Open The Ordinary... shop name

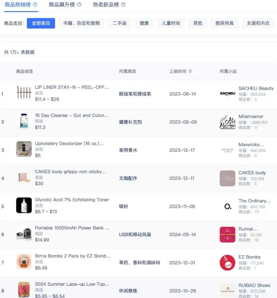point(254,201)
